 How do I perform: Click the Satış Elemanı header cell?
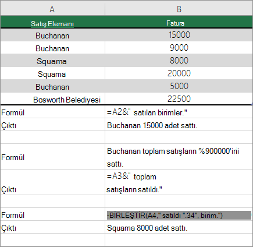click(52, 22)
